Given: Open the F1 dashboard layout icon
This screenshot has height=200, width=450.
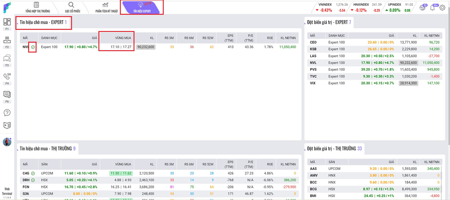Looking at the screenshot, I should [7, 22].
